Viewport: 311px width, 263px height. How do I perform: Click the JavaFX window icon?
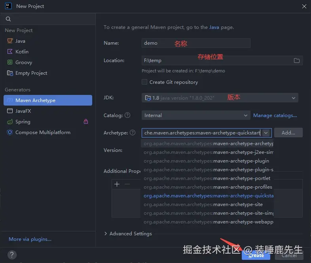point(10,111)
